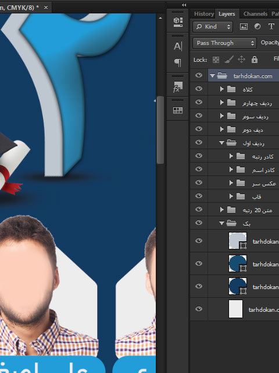This screenshot has height=373, width=279.
Task: Select the CMYK/8 document tab
Action: [20, 8]
